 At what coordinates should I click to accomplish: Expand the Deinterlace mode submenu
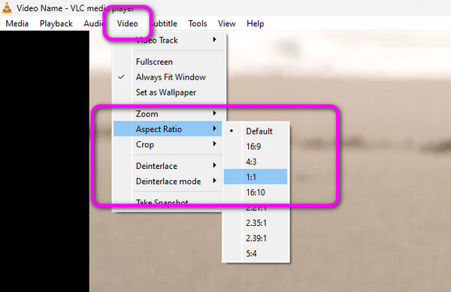[168, 181]
